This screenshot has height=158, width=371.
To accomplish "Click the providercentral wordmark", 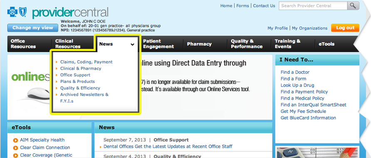I will [70, 12].
